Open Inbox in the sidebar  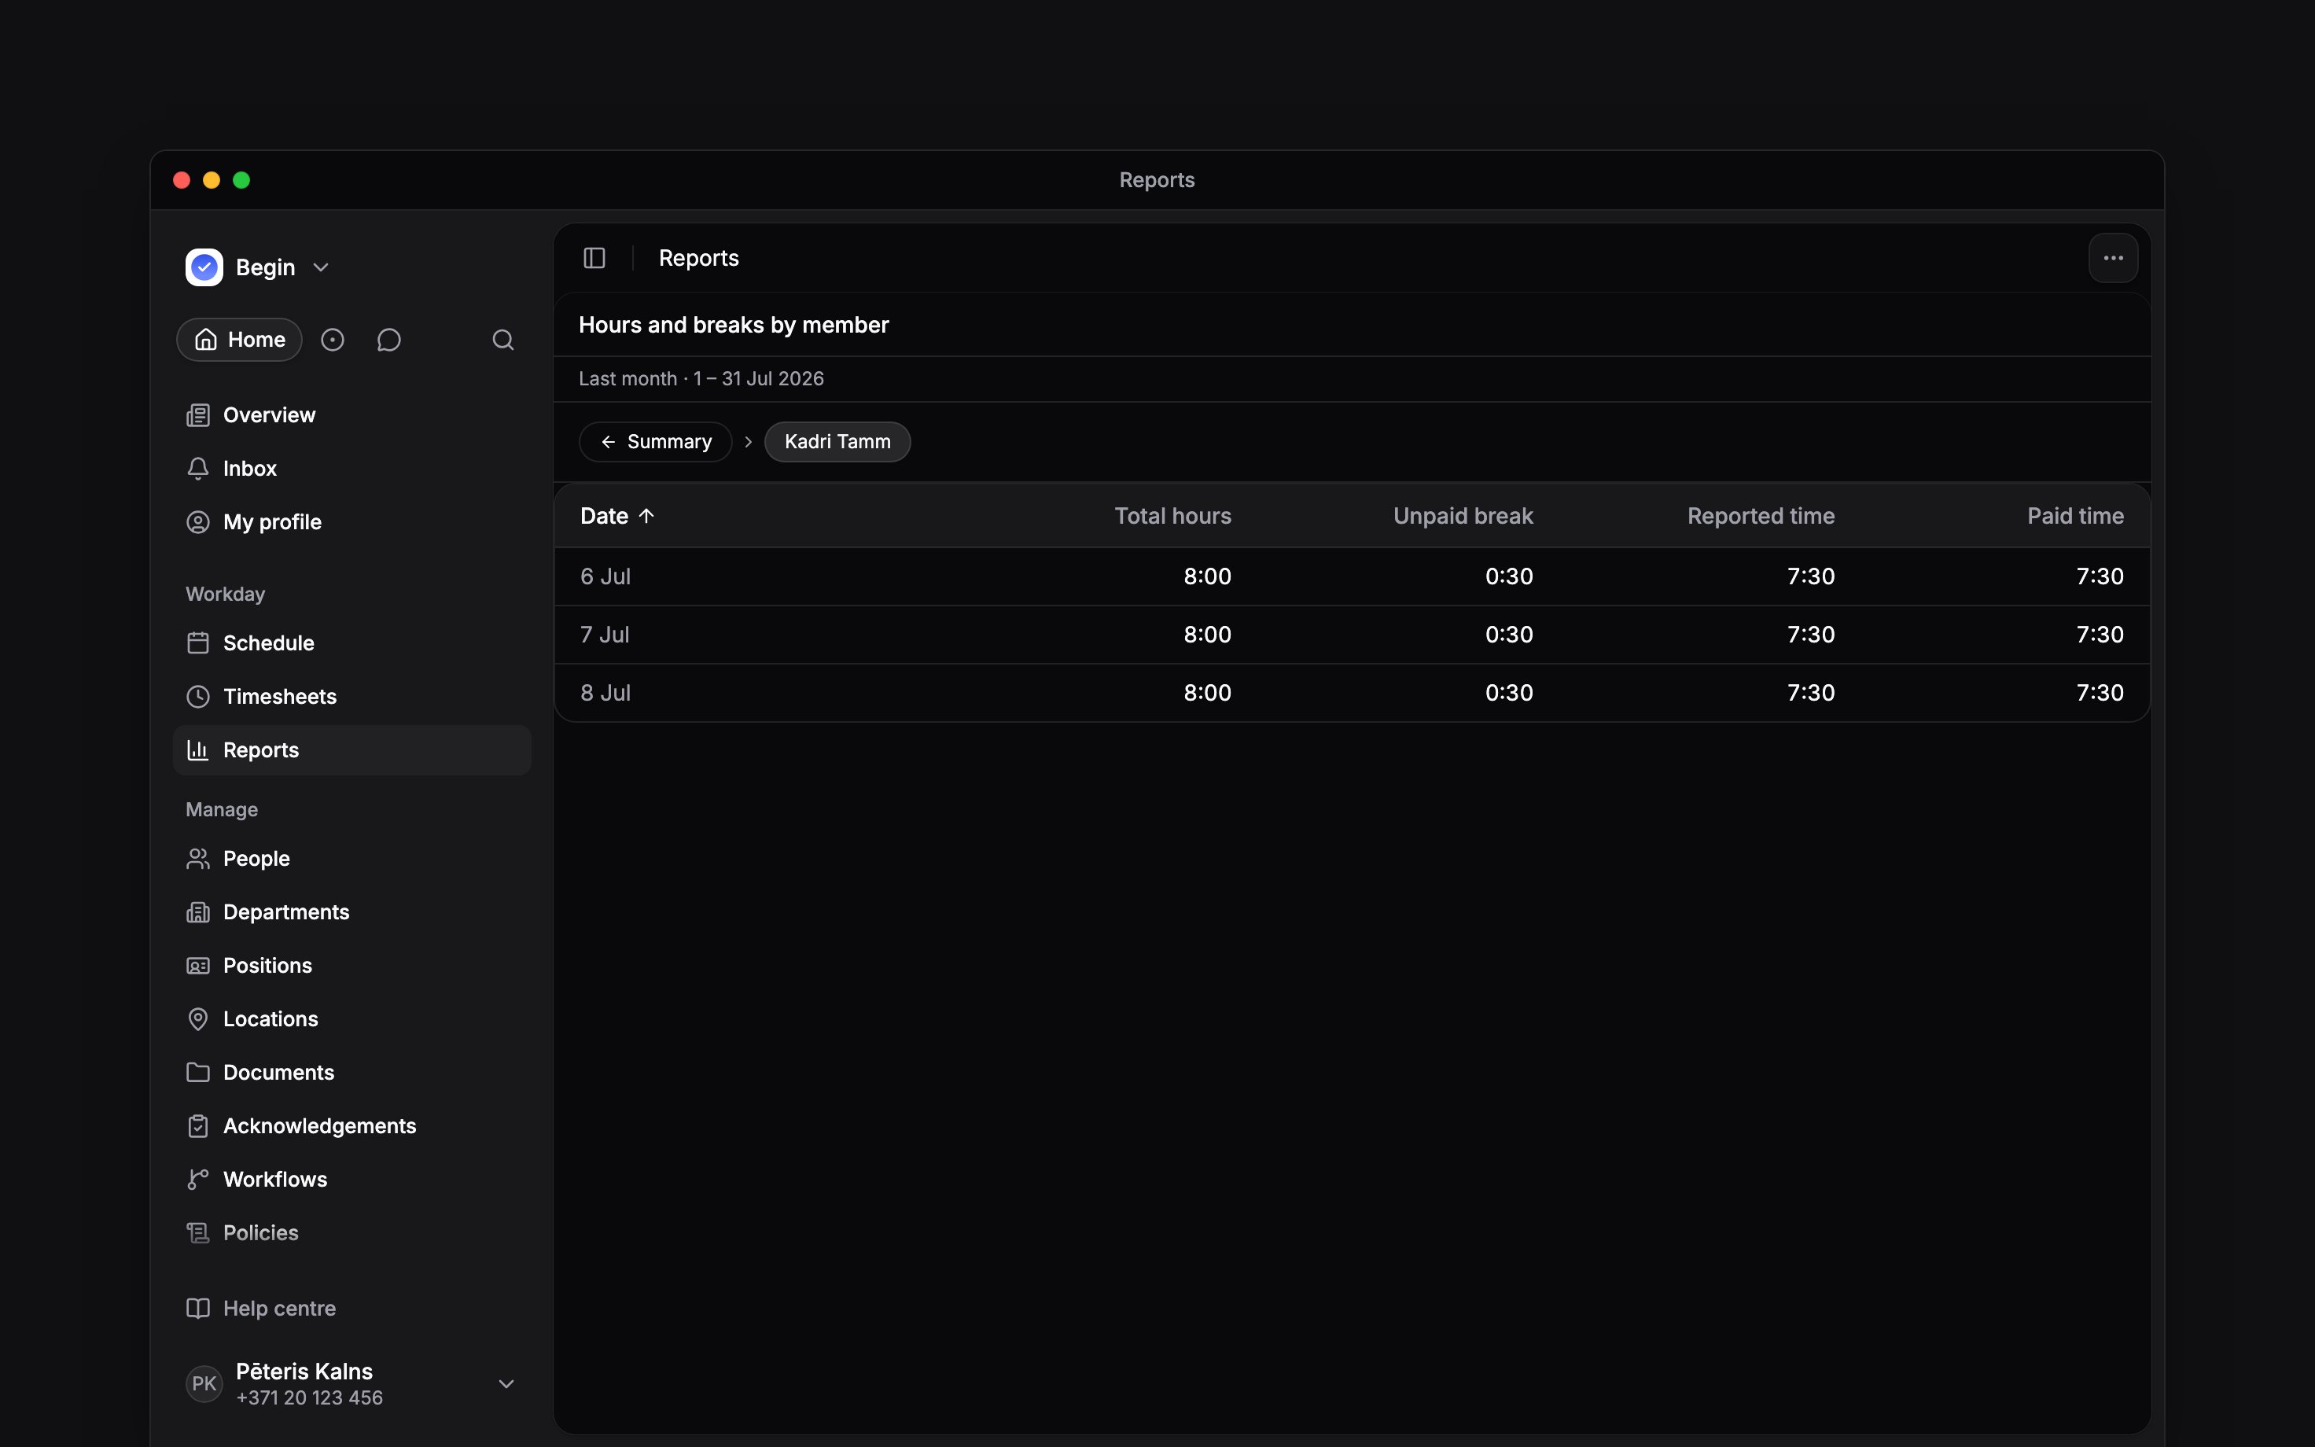point(352,469)
